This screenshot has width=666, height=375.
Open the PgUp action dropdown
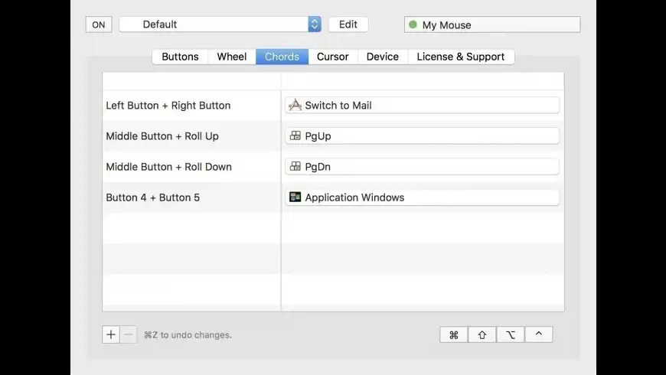point(423,136)
